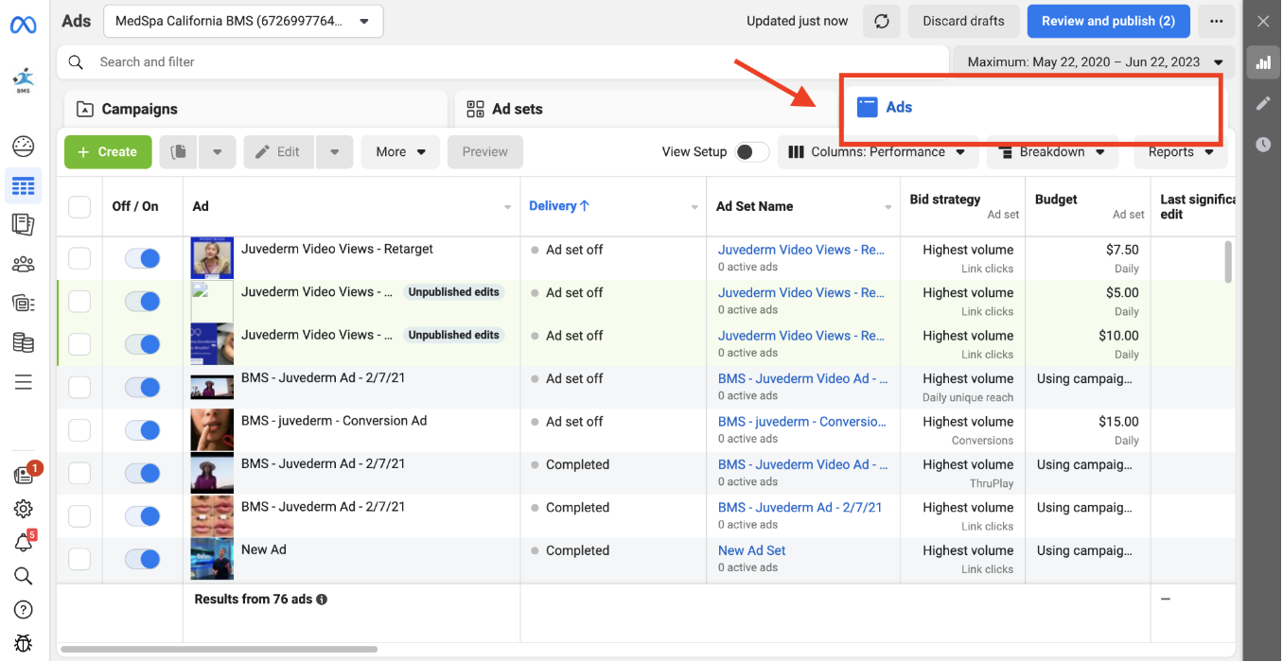Open the Help question mark icon
The width and height of the screenshot is (1283, 662).
[x=24, y=610]
